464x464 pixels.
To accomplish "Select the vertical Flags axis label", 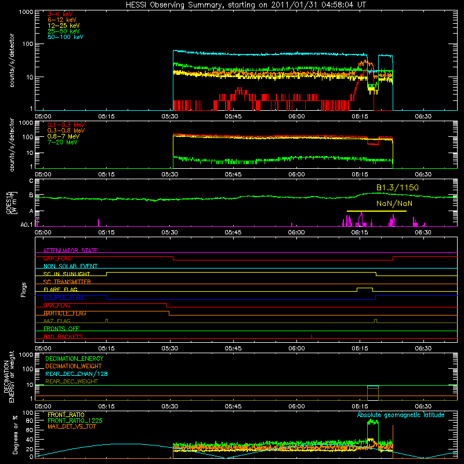I will [x=24, y=289].
